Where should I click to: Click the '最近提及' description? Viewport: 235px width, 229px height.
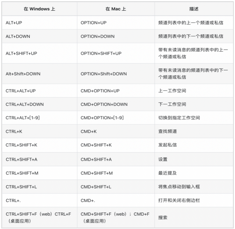[x=194, y=173]
